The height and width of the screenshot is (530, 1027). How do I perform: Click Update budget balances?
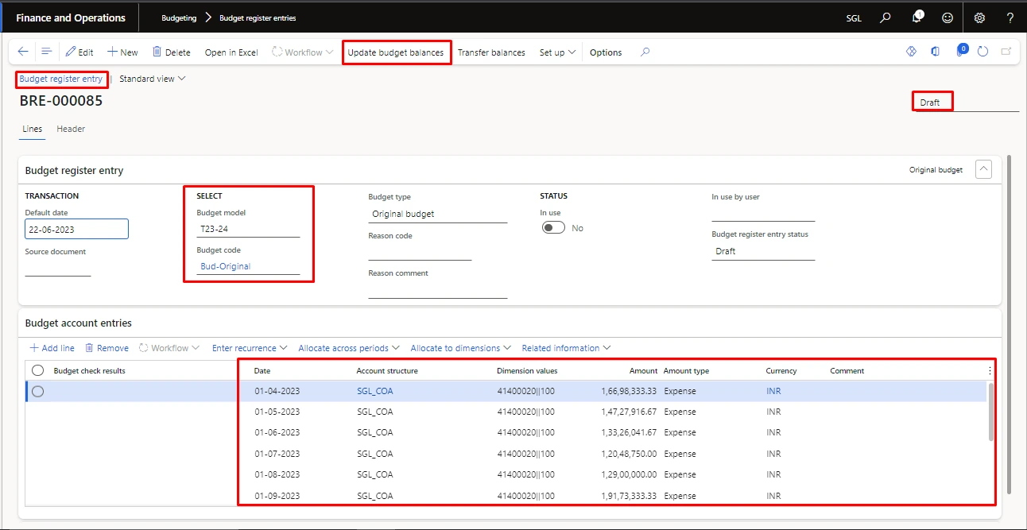coord(396,52)
